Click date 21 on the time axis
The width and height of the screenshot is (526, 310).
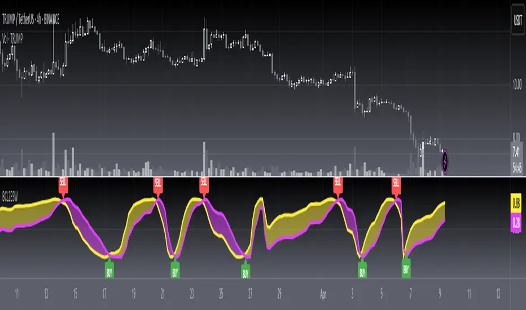click(x=163, y=294)
